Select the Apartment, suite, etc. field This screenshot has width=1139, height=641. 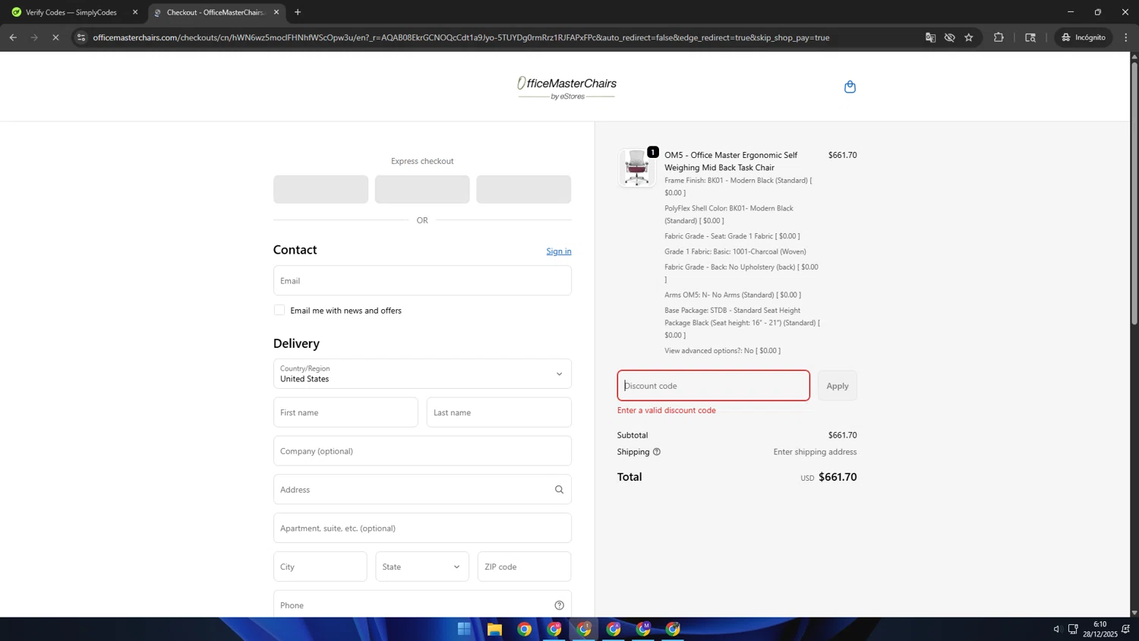coord(422,528)
